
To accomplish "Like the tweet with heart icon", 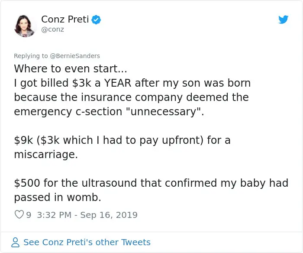I will 19,214.
